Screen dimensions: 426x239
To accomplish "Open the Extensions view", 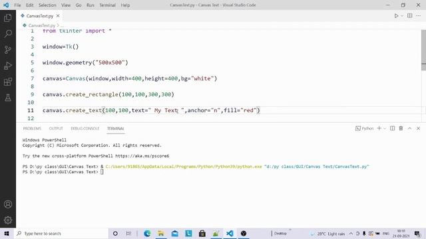I will pos(8,82).
